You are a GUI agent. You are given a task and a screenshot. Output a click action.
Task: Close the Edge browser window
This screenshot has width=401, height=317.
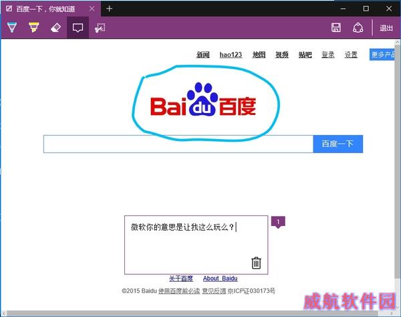coord(389,9)
